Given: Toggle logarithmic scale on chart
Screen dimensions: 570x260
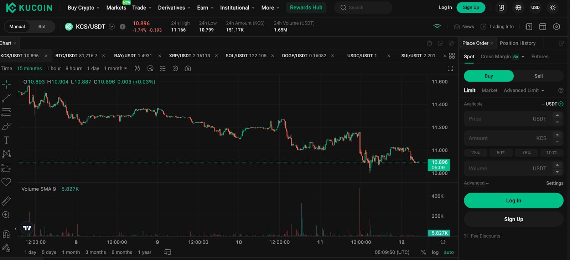Looking at the screenshot, I should [x=435, y=252].
